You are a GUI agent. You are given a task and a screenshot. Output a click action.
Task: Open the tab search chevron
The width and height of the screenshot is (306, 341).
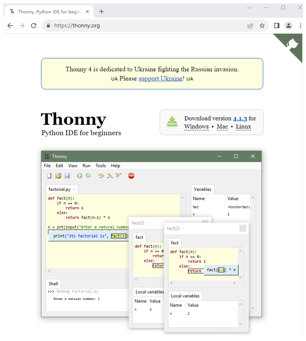[x=249, y=8]
